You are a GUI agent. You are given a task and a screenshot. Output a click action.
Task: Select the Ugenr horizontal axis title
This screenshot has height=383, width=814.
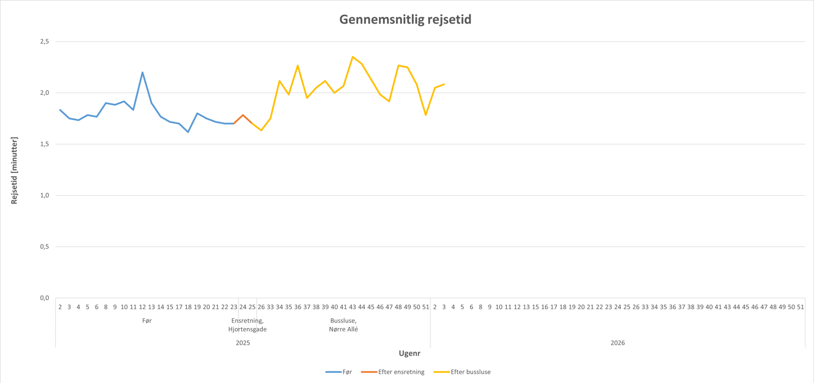(x=409, y=354)
